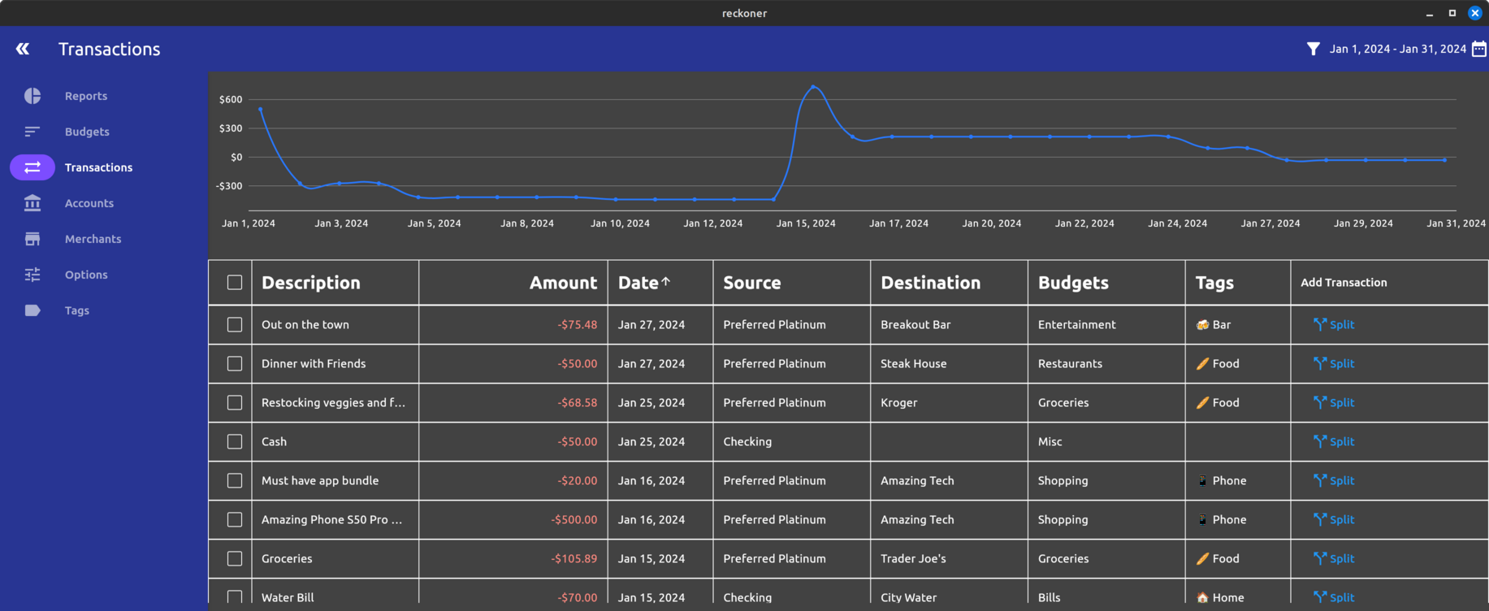This screenshot has width=1489, height=611.
Task: Check the Must have app bundle row
Action: [235, 480]
